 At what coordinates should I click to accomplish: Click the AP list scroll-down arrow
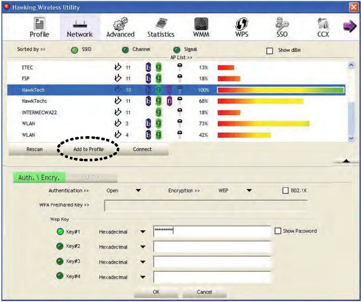pos(351,138)
